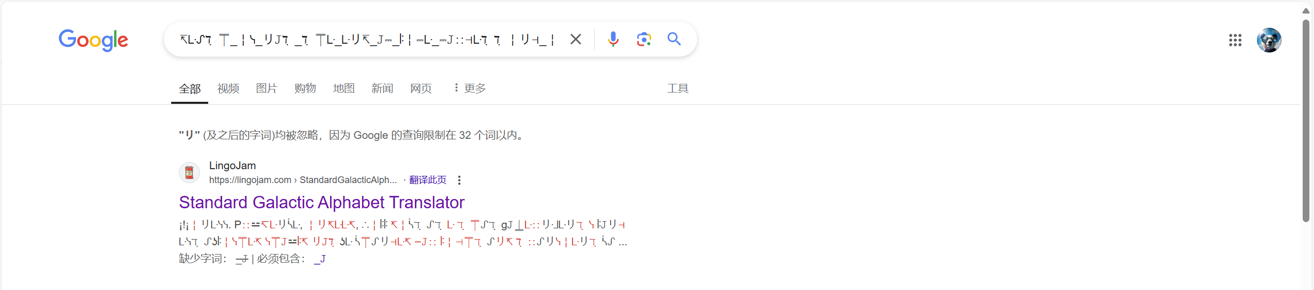Image resolution: width=1314 pixels, height=290 pixels.
Task: Click inside the search query field
Action: coord(366,39)
